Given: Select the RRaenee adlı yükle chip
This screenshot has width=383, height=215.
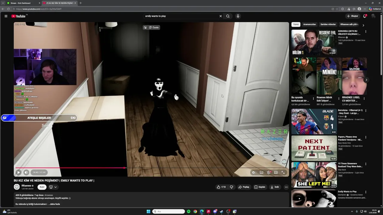Looking at the screenshot, I should 349,24.
